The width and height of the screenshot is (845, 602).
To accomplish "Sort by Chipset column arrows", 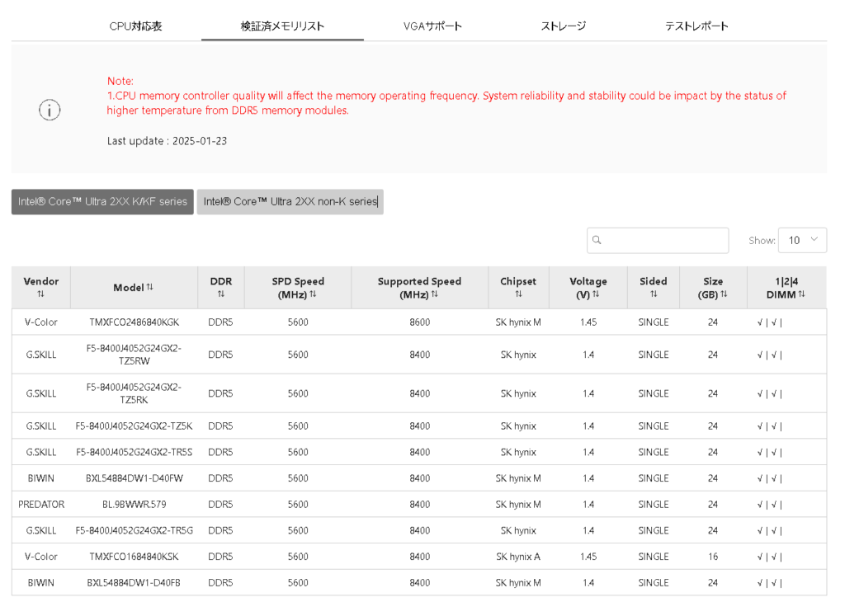I will coord(518,294).
